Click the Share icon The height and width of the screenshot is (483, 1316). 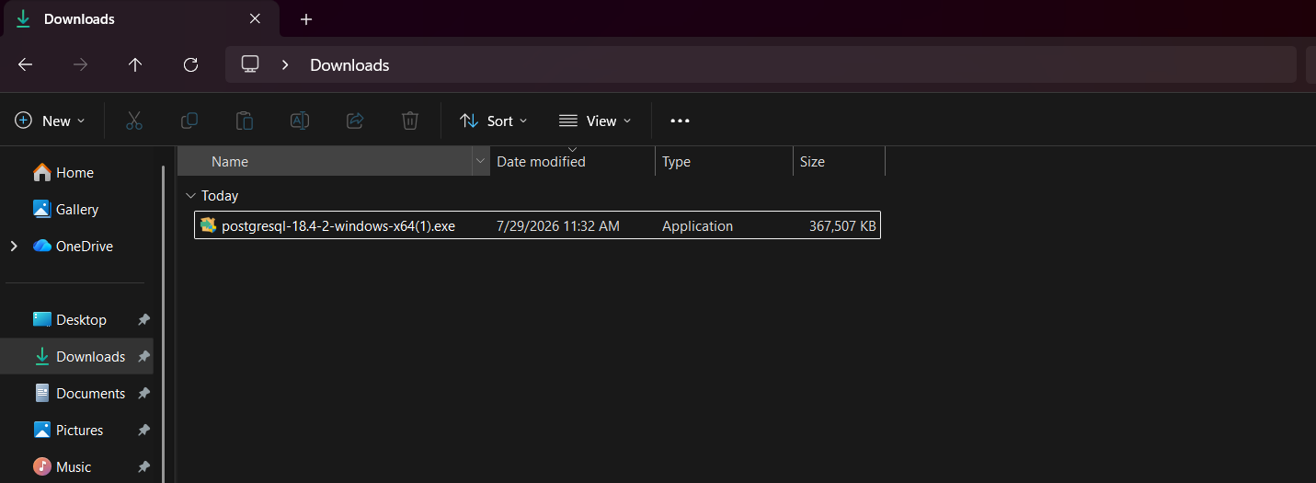(x=355, y=121)
